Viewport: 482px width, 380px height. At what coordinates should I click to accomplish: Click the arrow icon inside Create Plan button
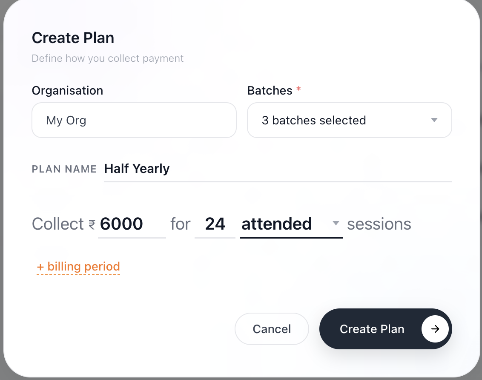[435, 329]
